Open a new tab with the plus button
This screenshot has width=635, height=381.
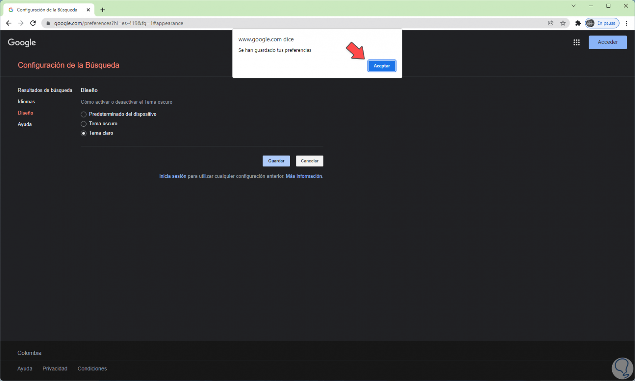coord(103,10)
